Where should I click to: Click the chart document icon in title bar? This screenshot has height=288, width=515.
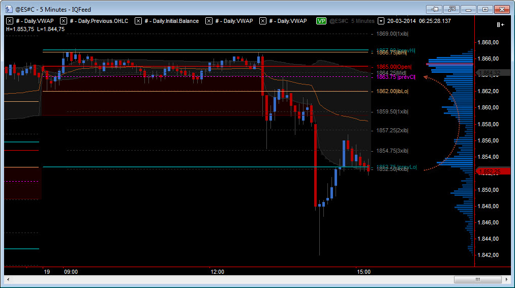pos(9,9)
